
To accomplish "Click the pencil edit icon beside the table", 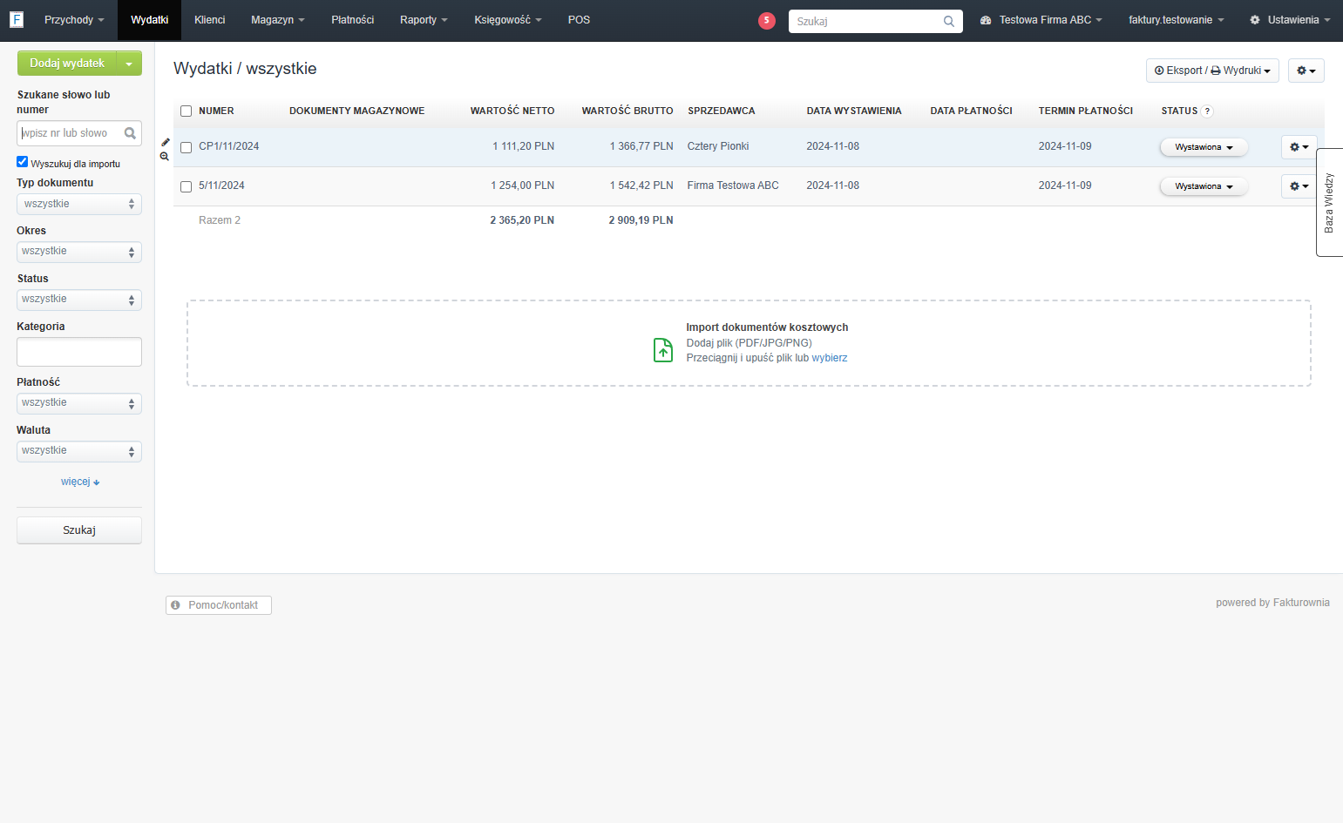I will [x=166, y=142].
